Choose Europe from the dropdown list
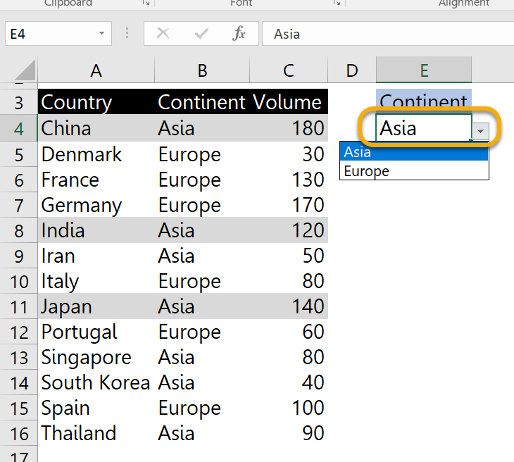This screenshot has height=462, width=514. click(414, 171)
